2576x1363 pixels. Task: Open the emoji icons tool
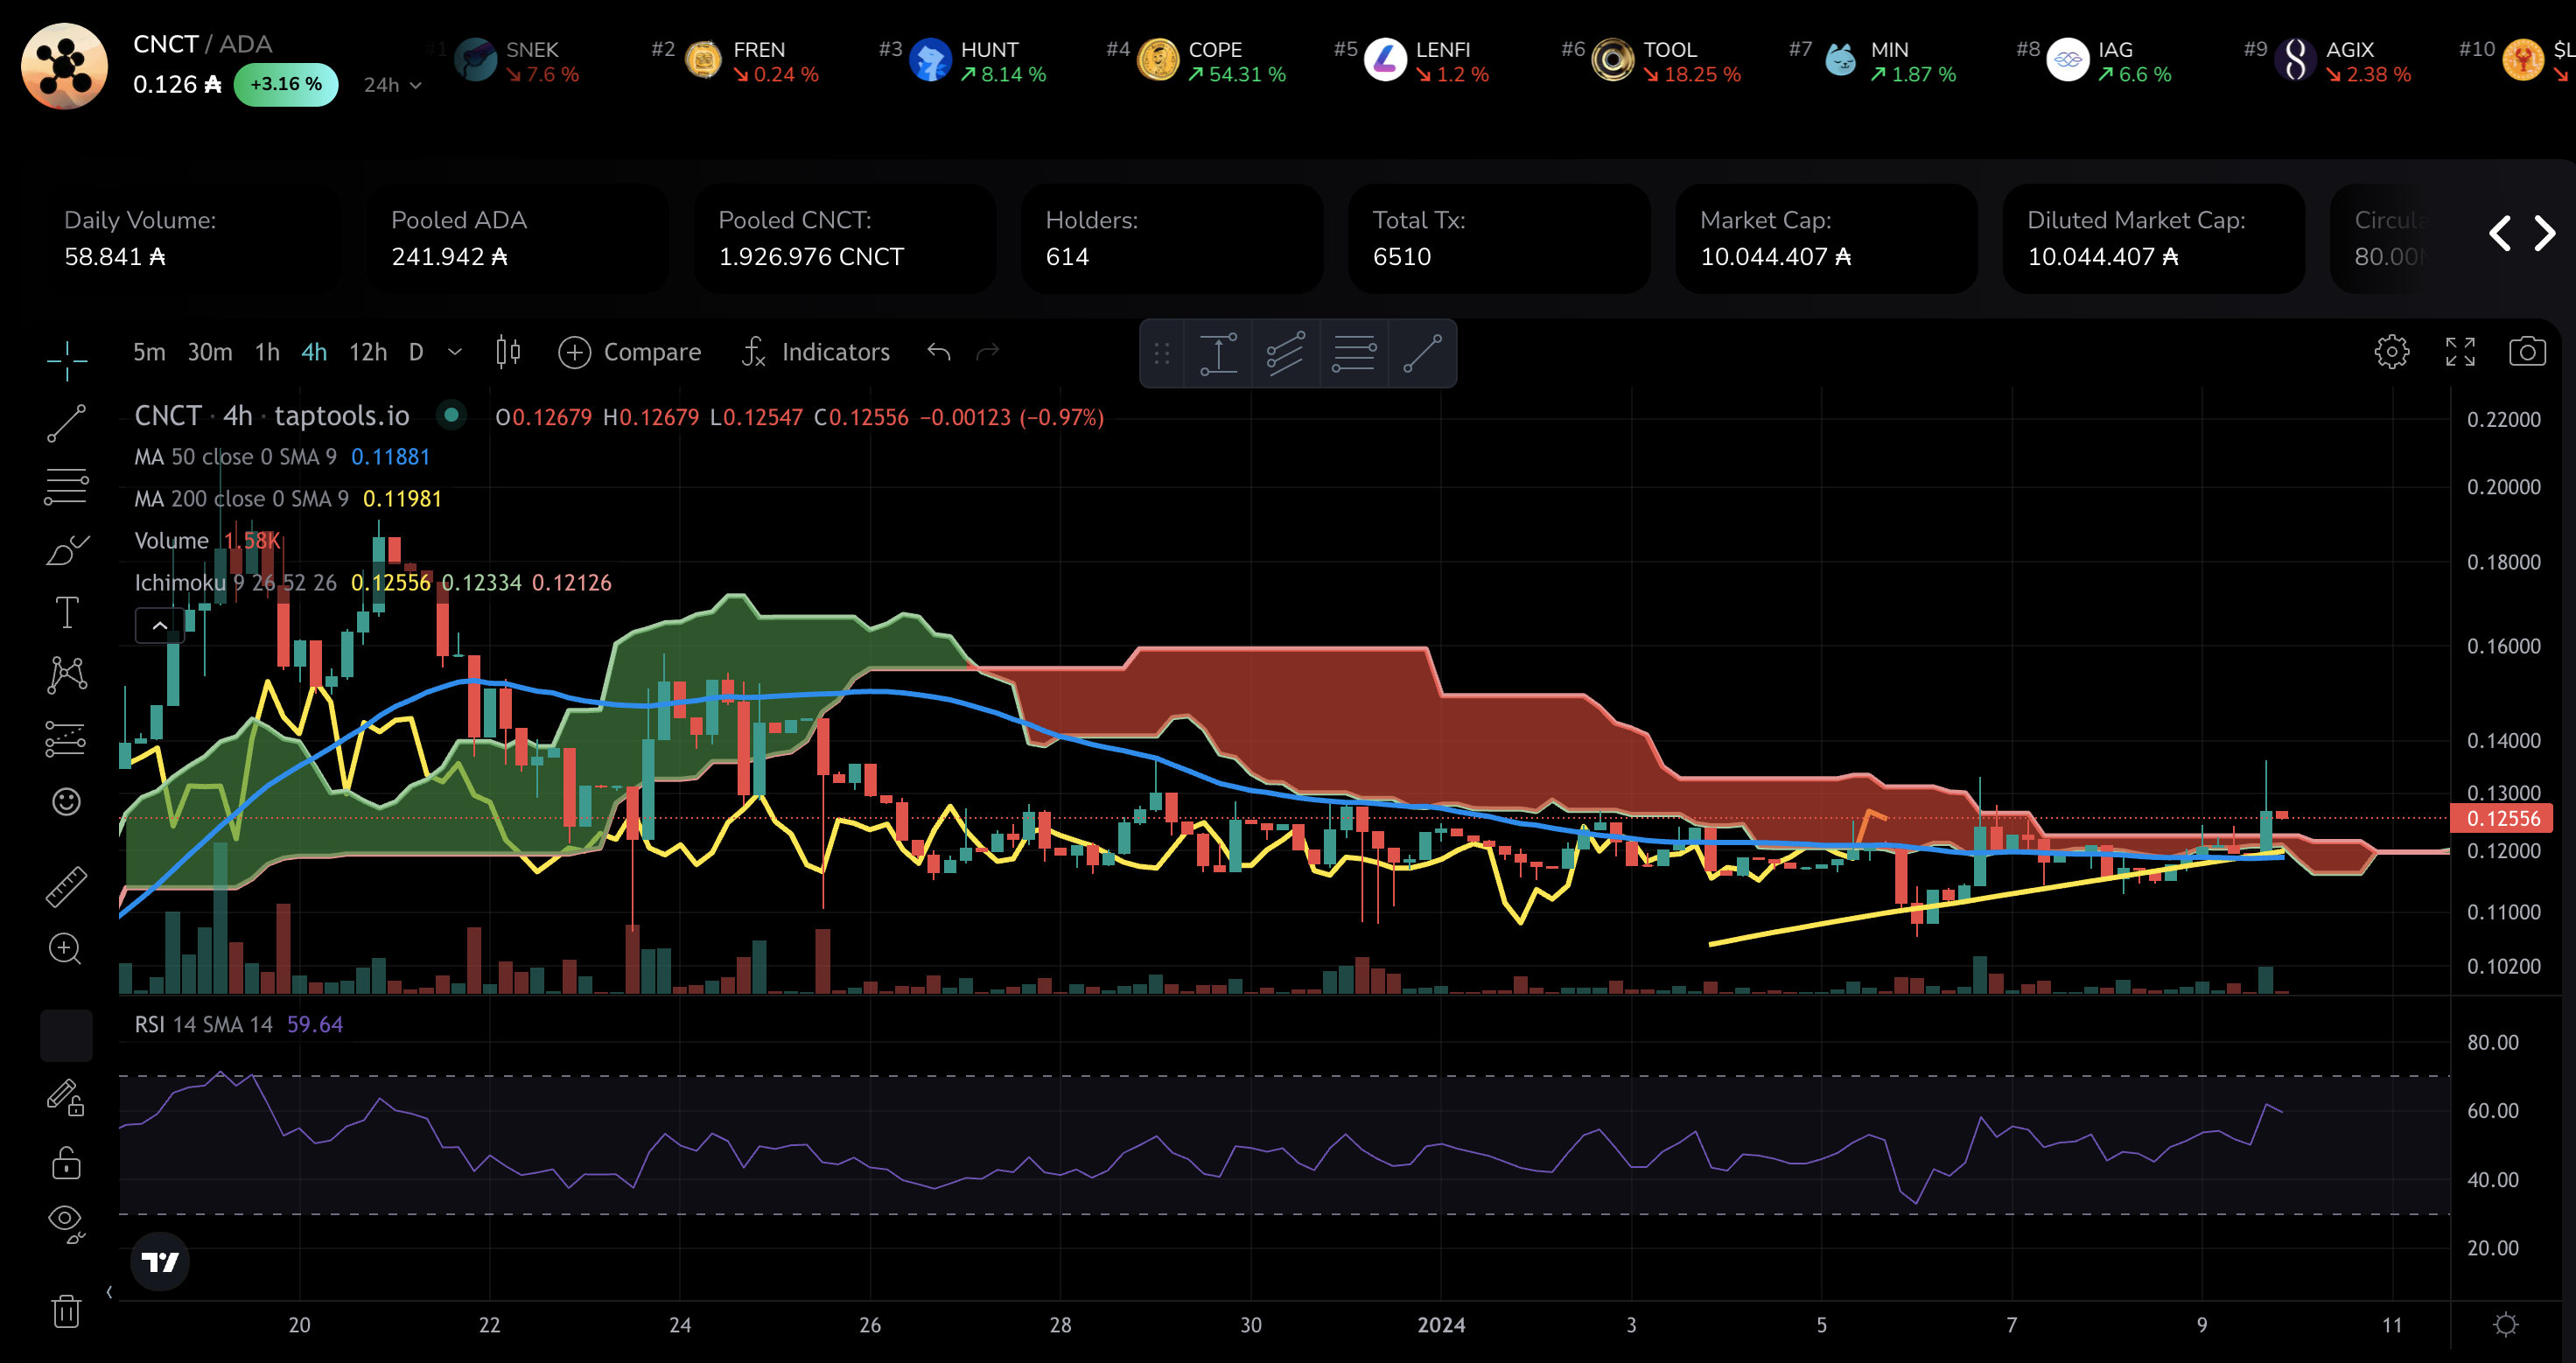pos(67,801)
